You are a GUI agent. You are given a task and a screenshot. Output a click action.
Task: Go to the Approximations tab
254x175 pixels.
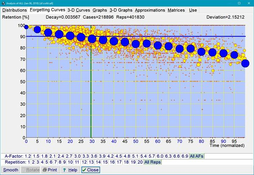150,10
